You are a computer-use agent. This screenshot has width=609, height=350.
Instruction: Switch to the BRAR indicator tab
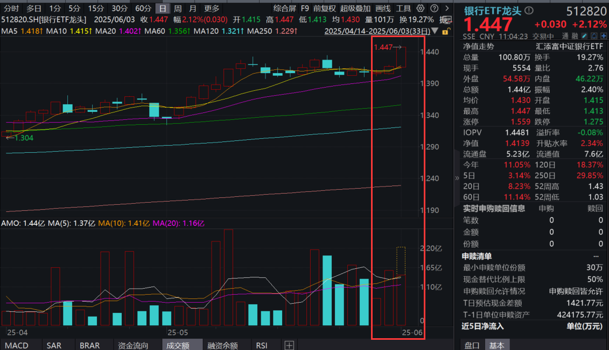pos(90,345)
